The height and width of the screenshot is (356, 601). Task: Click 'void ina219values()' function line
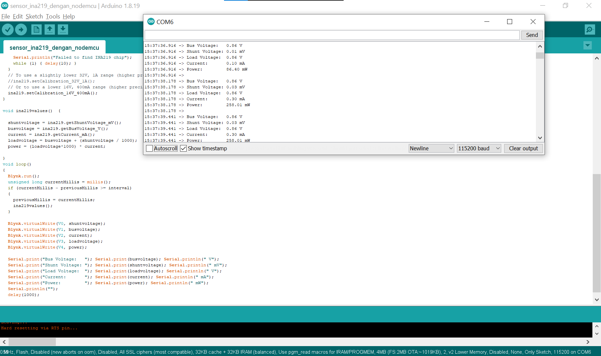(x=32, y=111)
